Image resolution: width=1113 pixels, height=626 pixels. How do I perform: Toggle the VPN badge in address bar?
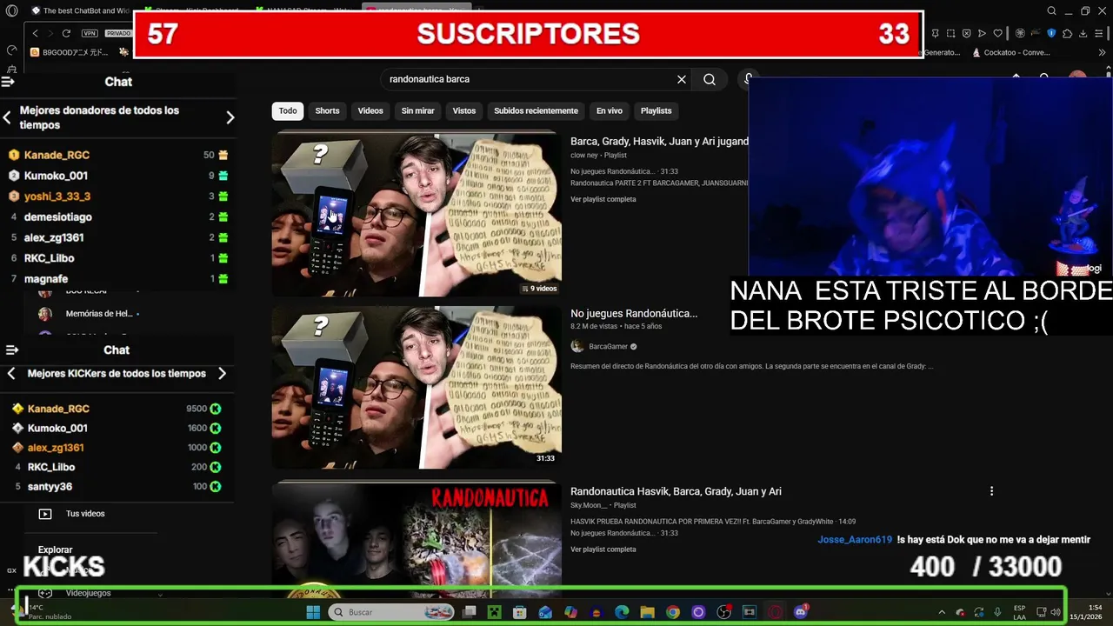click(90, 33)
